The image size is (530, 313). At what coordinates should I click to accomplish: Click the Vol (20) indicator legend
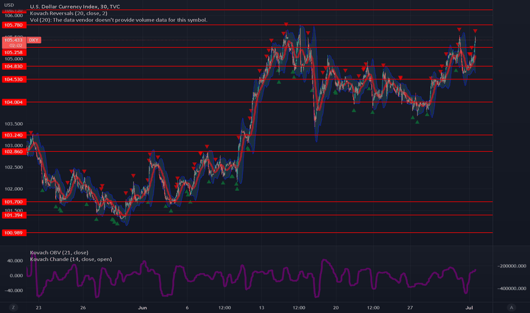tap(119, 20)
